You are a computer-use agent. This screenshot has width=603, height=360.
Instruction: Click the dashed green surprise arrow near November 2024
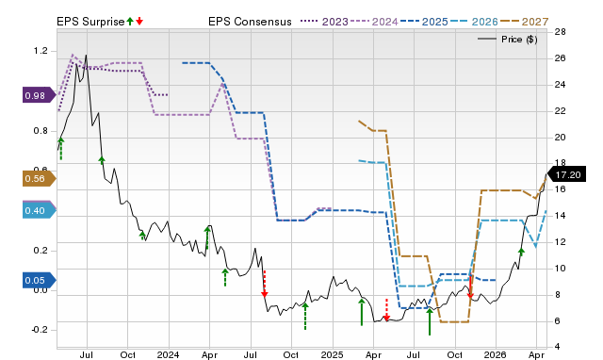click(305, 316)
